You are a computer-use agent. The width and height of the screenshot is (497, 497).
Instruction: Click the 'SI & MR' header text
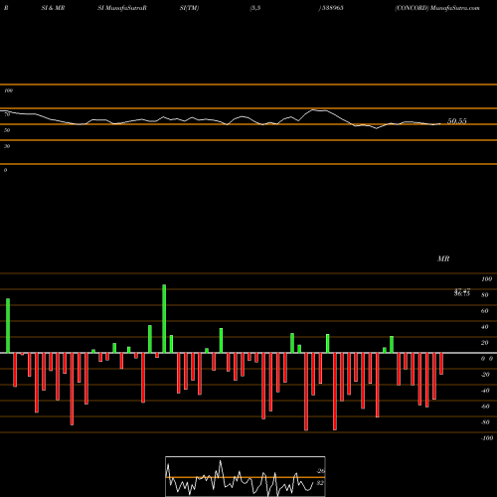(x=53, y=8)
